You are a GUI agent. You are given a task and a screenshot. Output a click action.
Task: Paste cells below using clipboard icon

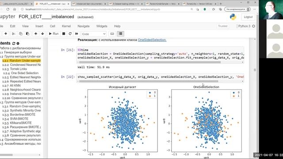coord(27,34)
